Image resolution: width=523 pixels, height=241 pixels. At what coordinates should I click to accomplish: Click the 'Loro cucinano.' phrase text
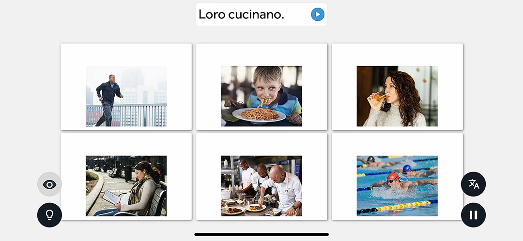pyautogui.click(x=241, y=14)
